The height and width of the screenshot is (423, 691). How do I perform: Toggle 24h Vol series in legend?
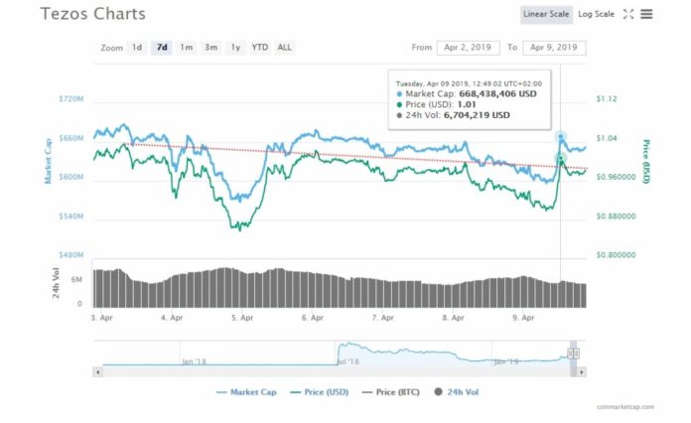[456, 391]
